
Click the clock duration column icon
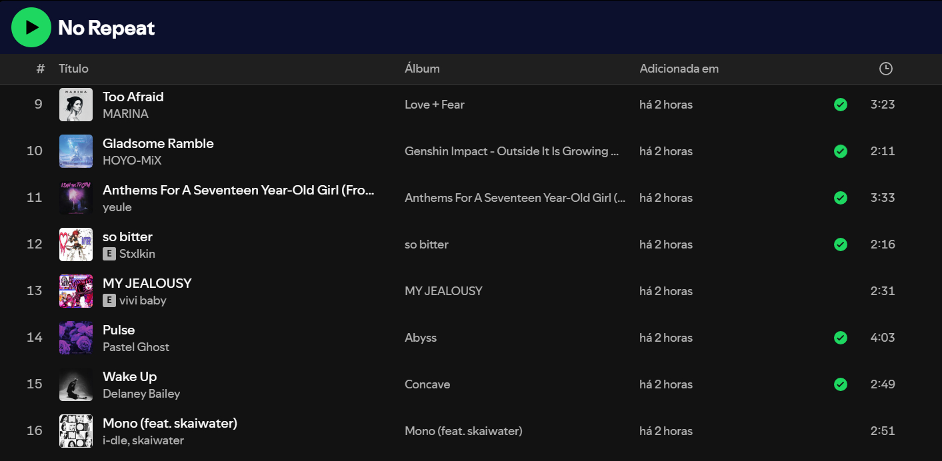[885, 69]
